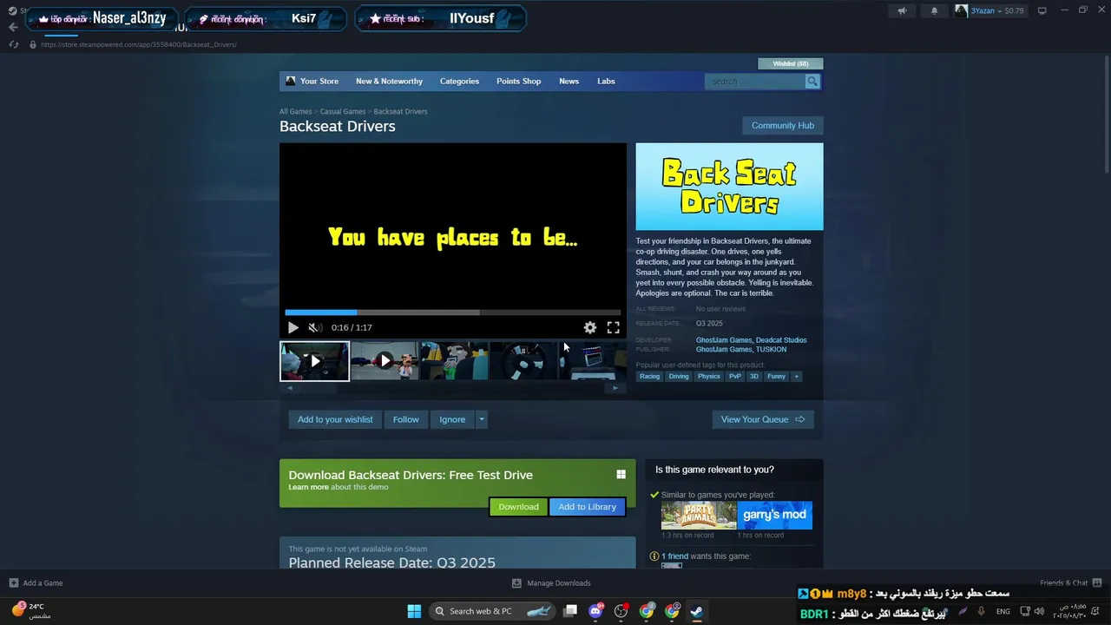Open Task View on the taskbar

click(570, 611)
